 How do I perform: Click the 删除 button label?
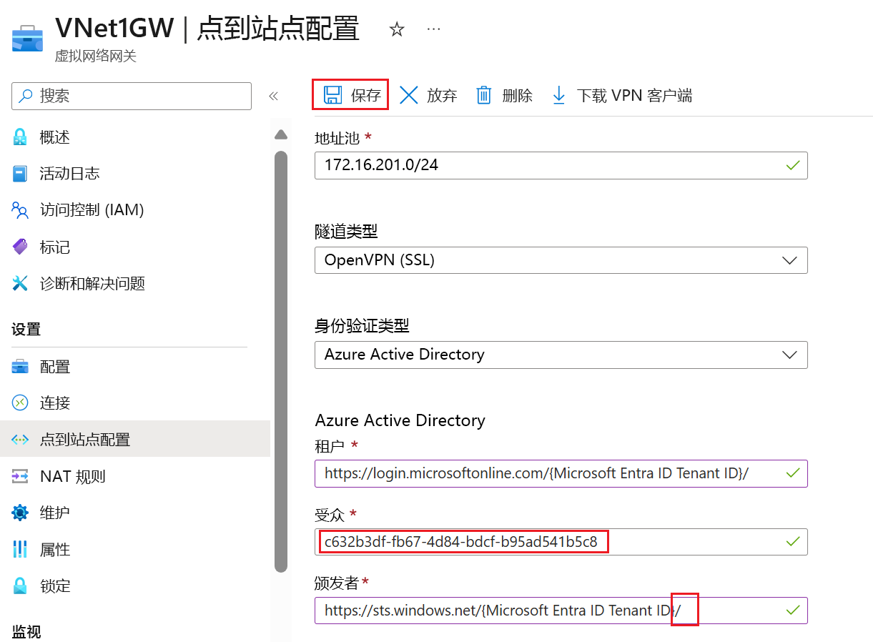(x=518, y=96)
